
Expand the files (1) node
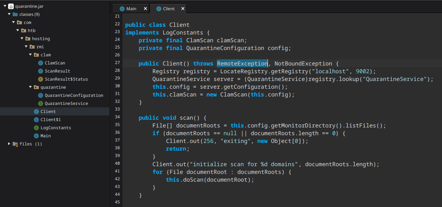point(9,144)
